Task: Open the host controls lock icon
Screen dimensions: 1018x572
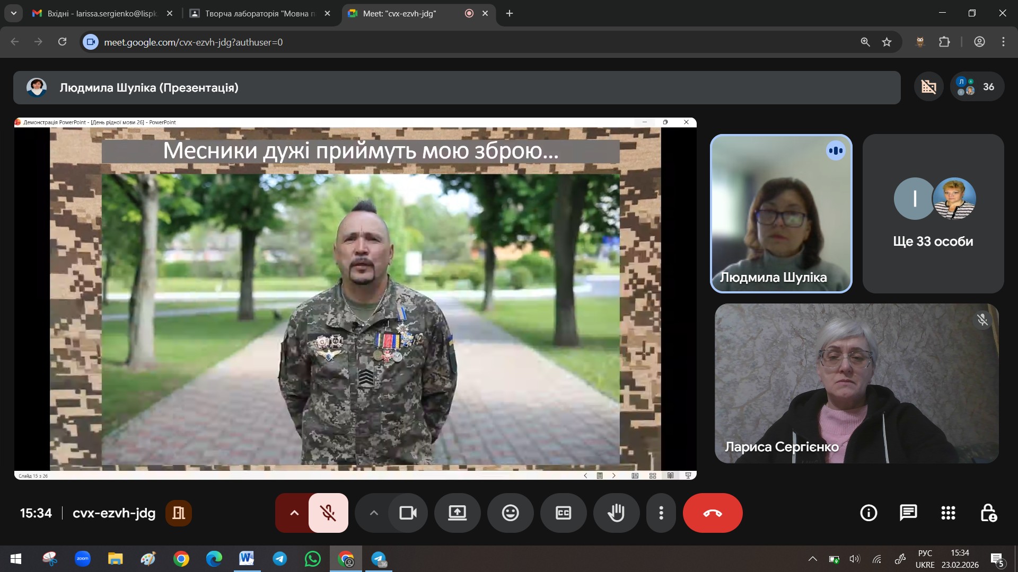Action: (988, 513)
